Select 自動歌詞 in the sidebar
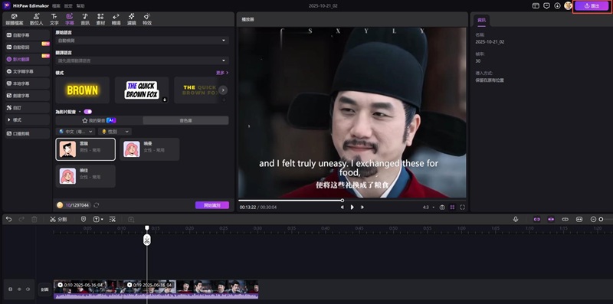The height and width of the screenshot is (304, 613). 28,47
